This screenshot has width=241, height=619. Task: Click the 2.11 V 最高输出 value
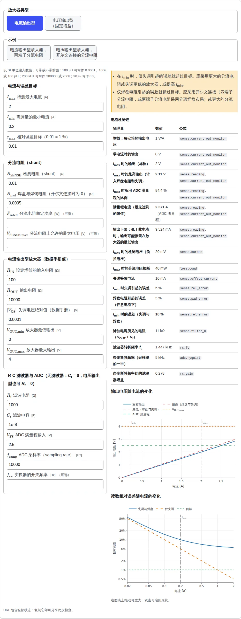click(161, 174)
